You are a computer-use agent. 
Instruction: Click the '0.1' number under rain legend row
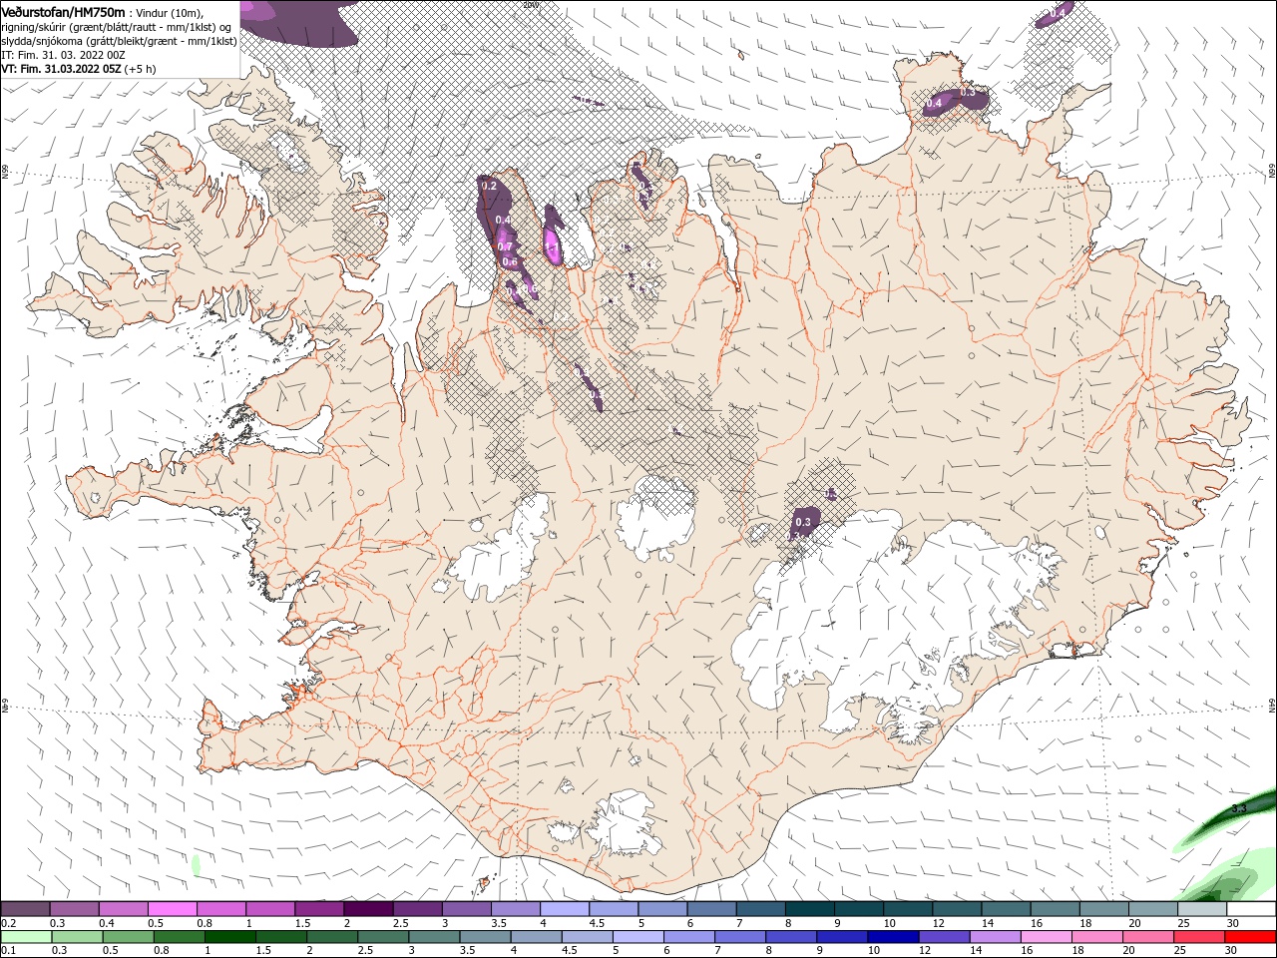8,950
